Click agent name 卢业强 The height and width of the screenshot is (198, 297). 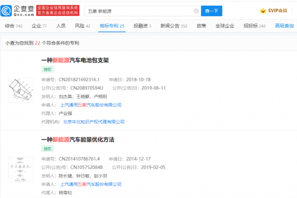[x=66, y=114]
